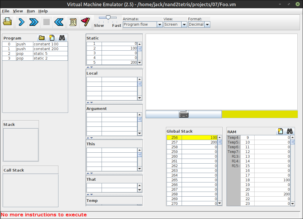Click the rewind reset button
Screen dimensions: 303x219
[59, 22]
